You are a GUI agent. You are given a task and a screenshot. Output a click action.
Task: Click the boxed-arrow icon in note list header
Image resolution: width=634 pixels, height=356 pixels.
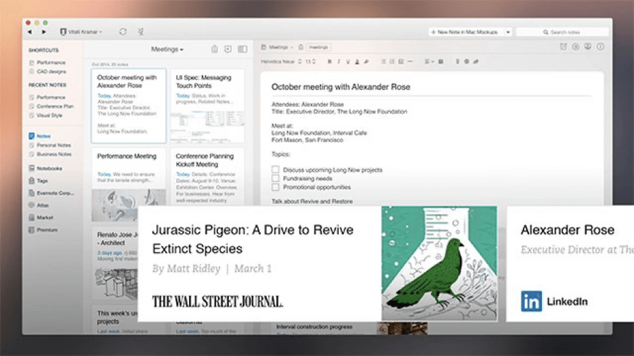point(228,49)
